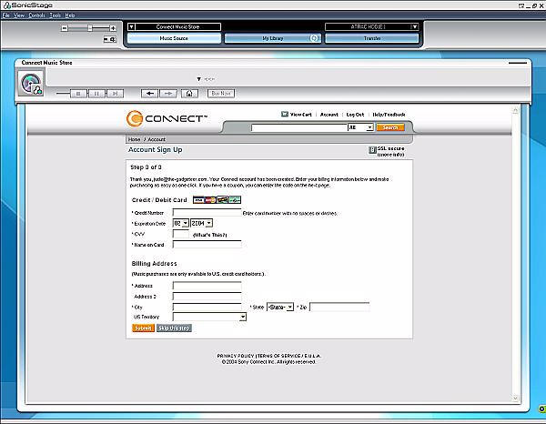The height and width of the screenshot is (424, 546).
Task: Click the Connect store CD icon
Action: pos(30,83)
